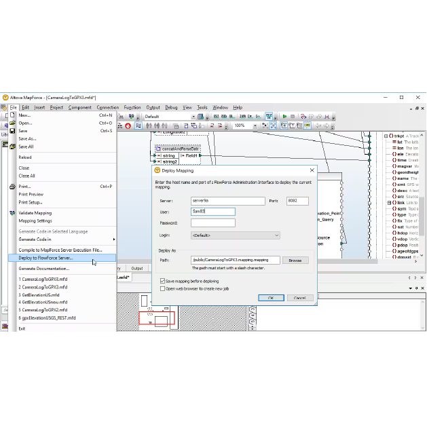Click the first people-figures toolbar icon
This screenshot has height=424, width=427.
pos(149,126)
